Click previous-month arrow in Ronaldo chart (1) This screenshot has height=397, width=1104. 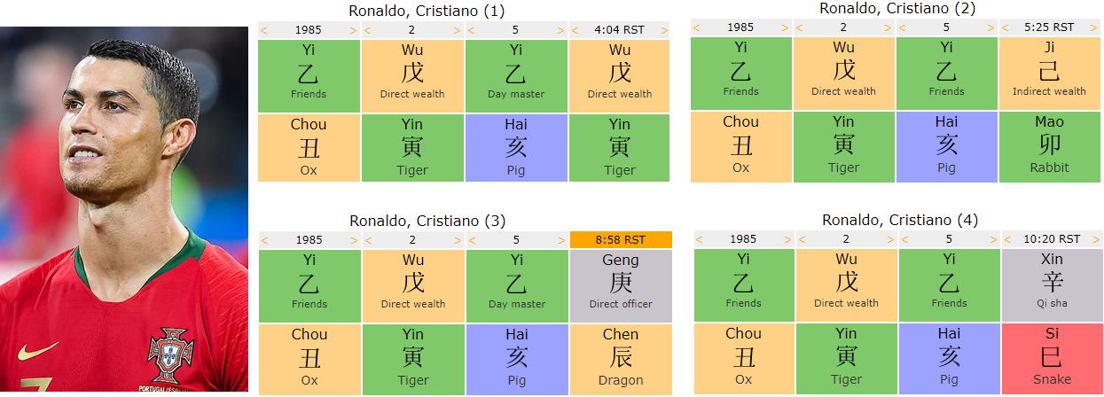point(367,30)
